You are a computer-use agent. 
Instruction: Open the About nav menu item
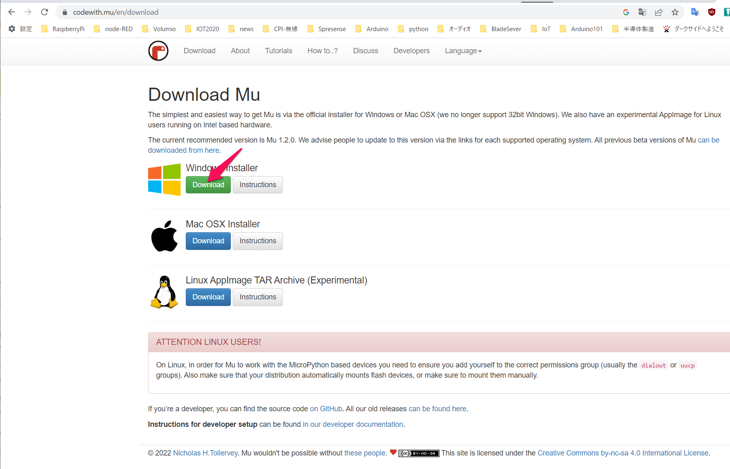pyautogui.click(x=240, y=51)
